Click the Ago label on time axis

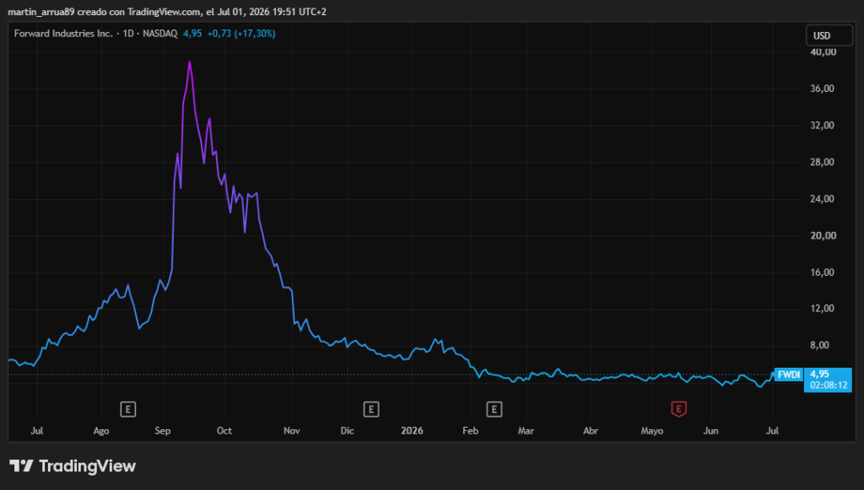[101, 431]
